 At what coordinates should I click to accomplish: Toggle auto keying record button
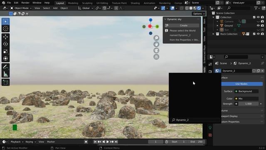point(86,142)
